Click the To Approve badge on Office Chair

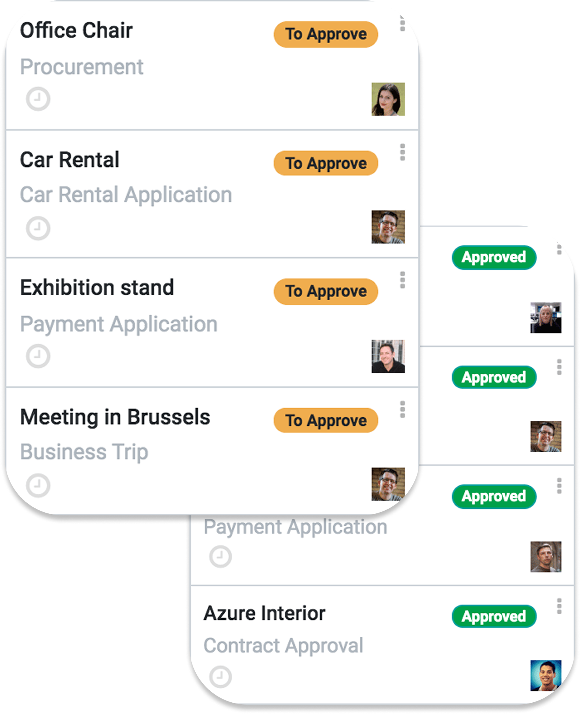point(326,34)
